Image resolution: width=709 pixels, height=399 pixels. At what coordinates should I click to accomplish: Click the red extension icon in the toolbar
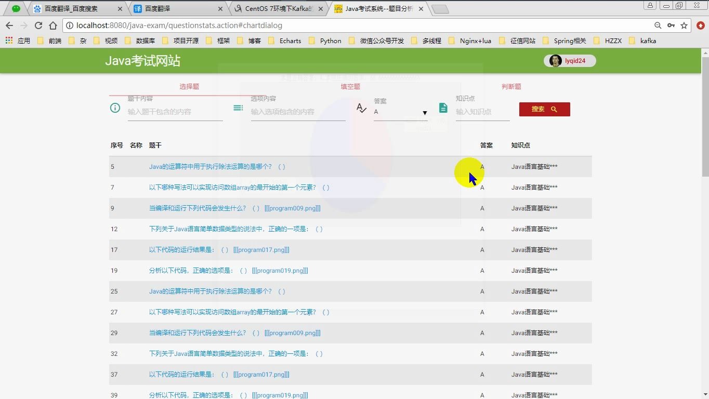click(699, 24)
